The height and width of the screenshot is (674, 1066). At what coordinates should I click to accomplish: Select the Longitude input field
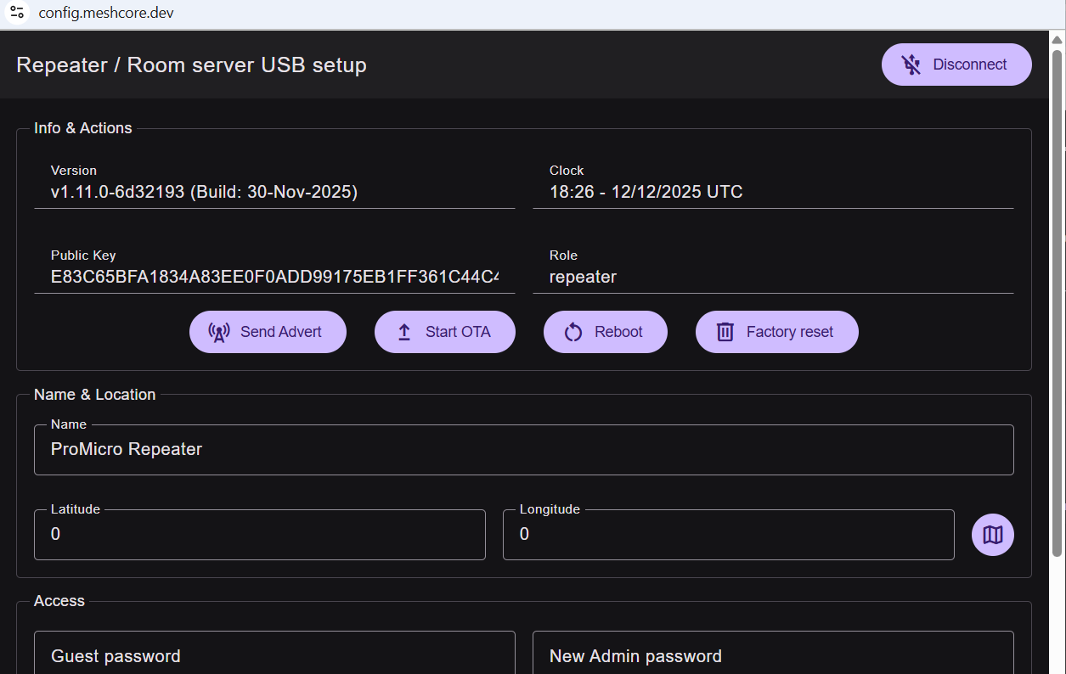point(729,534)
